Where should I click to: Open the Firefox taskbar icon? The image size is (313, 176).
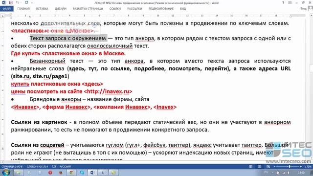pyautogui.click(x=61, y=173)
